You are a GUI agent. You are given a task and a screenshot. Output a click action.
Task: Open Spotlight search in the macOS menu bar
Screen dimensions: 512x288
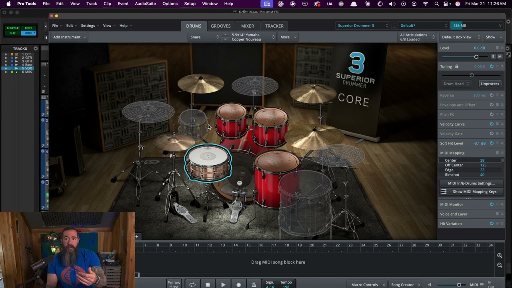[436, 4]
